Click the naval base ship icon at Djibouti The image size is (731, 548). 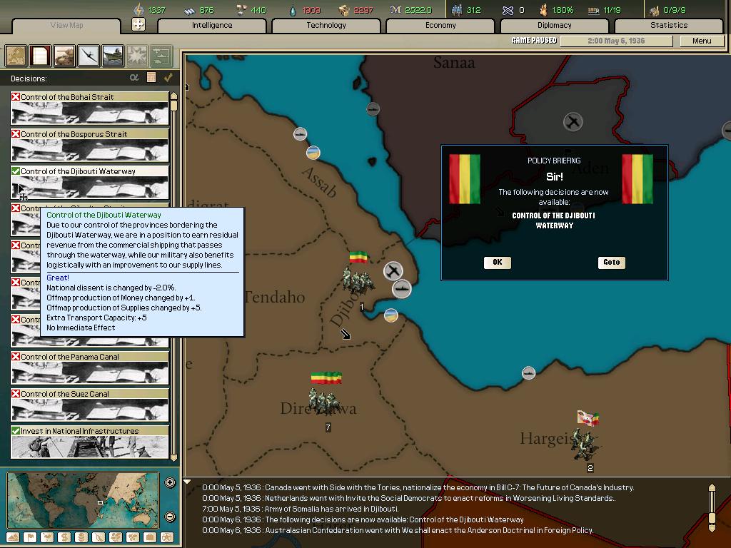click(401, 289)
